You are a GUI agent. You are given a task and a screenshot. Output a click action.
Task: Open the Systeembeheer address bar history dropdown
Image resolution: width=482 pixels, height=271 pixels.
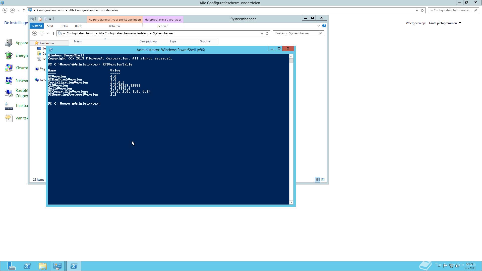click(262, 33)
